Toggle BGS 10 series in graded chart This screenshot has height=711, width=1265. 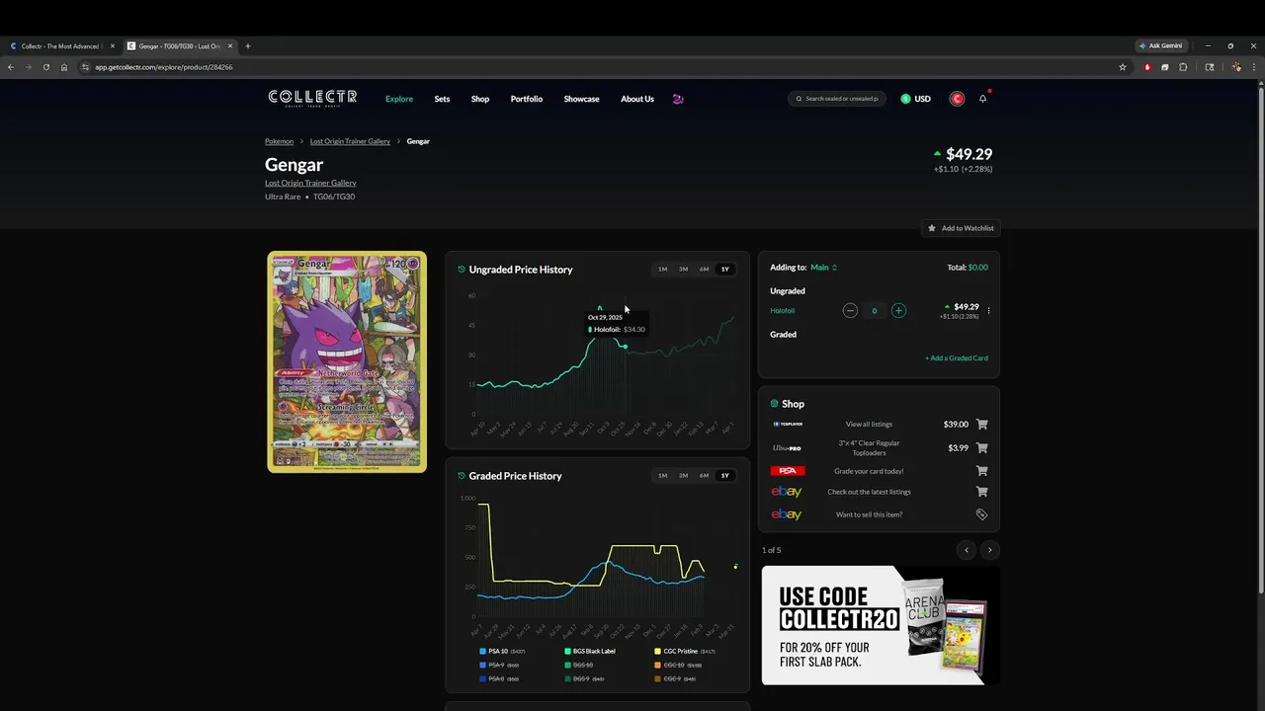(x=579, y=666)
